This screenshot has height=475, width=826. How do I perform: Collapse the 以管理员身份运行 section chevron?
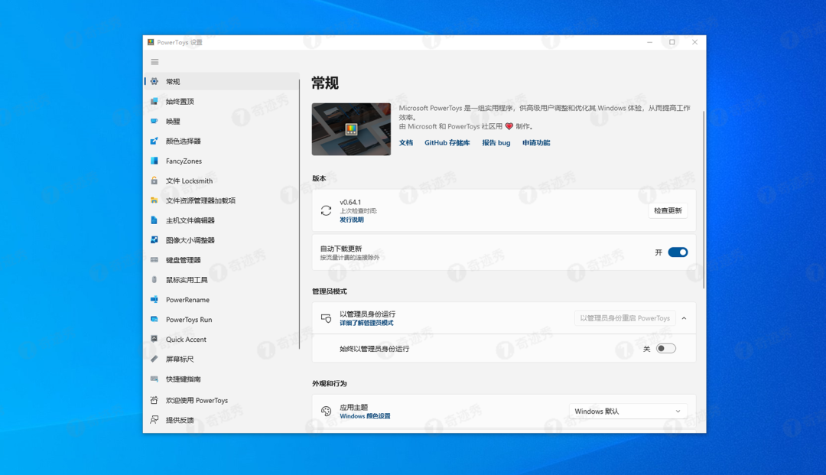[684, 318]
